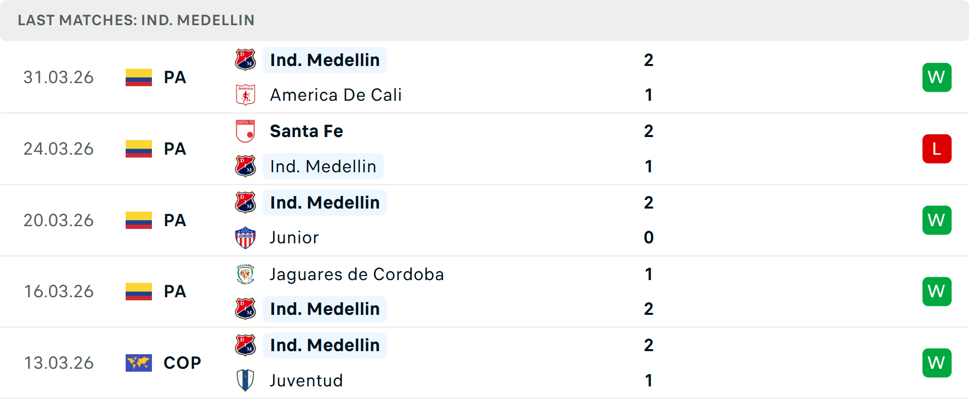Click the Santa Fe club crest
969x399 pixels.
[x=246, y=131]
